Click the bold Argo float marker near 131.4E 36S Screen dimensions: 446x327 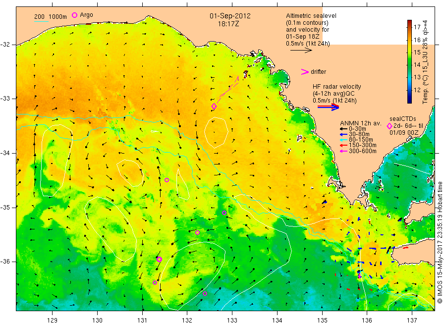click(x=159, y=259)
